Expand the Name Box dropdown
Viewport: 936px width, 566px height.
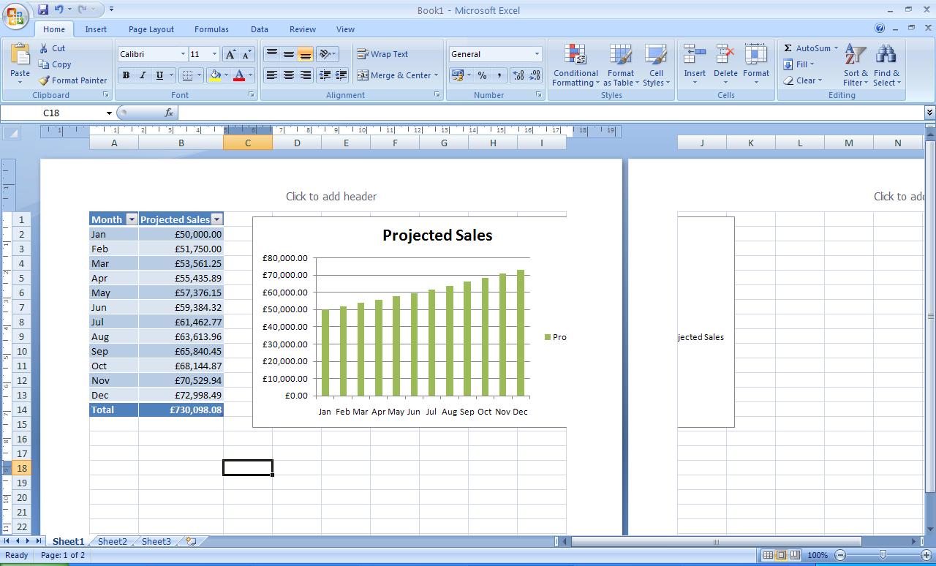[109, 113]
